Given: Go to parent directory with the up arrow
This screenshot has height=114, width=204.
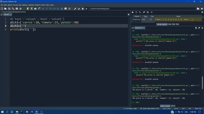Looking at the screenshot, I should (202, 9).
